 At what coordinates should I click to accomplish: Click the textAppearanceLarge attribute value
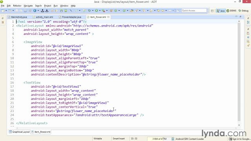pos(106,115)
